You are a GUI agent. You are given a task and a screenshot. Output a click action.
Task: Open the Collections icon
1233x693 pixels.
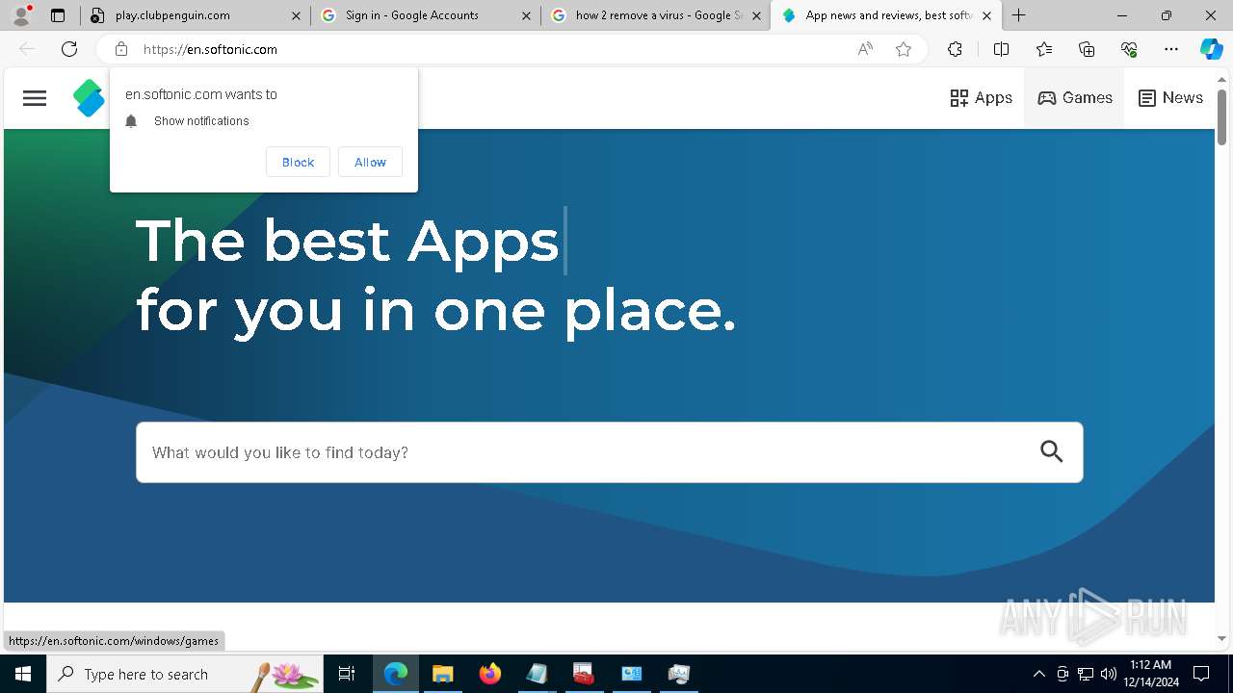pos(1087,49)
